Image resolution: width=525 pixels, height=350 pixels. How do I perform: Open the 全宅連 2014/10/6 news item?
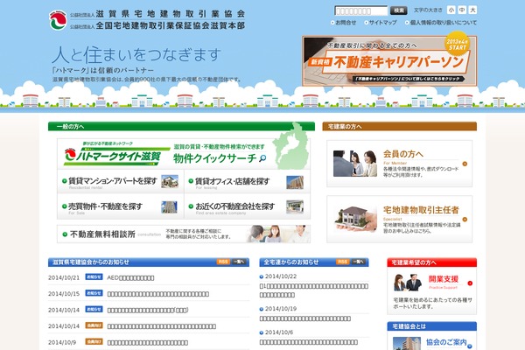coord(308,342)
